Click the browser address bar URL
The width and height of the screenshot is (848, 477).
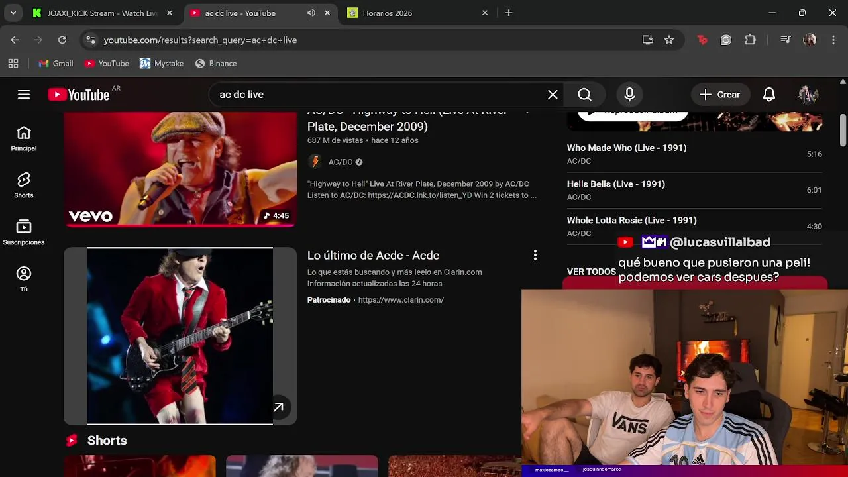pyautogui.click(x=200, y=40)
